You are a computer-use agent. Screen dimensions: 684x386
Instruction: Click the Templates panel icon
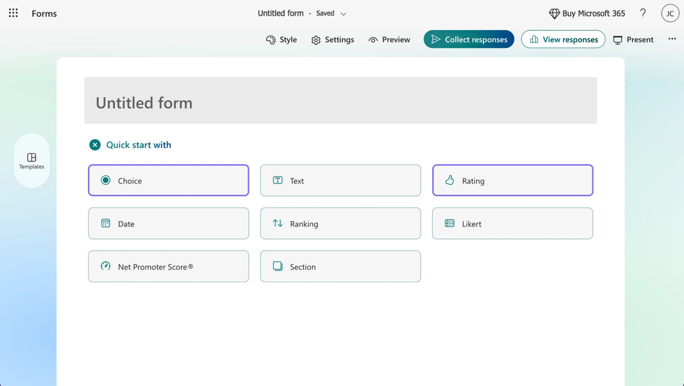pyautogui.click(x=31, y=161)
